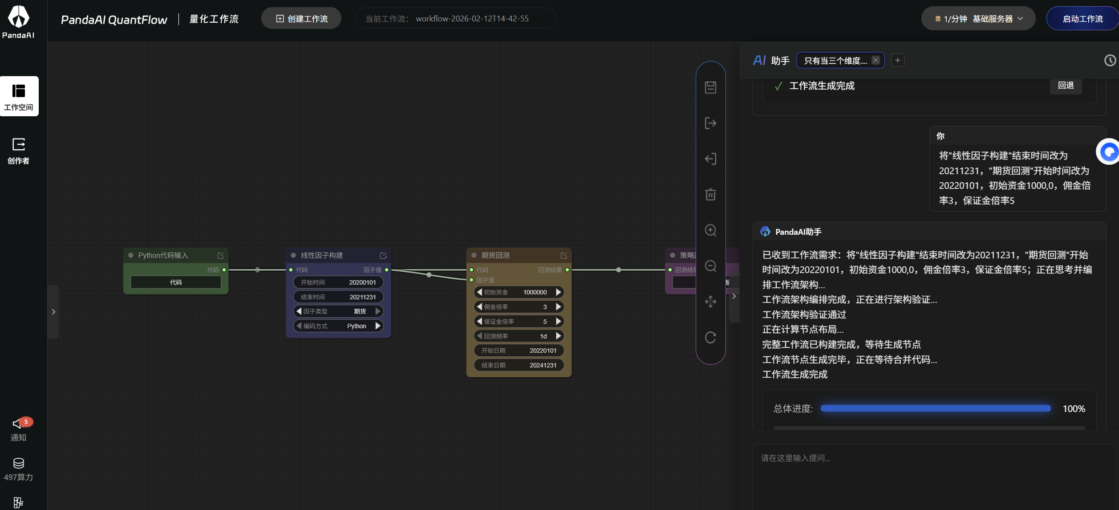Toggle status dot of Python代码输入 node
Image resolution: width=1119 pixels, height=510 pixels.
tap(131, 255)
